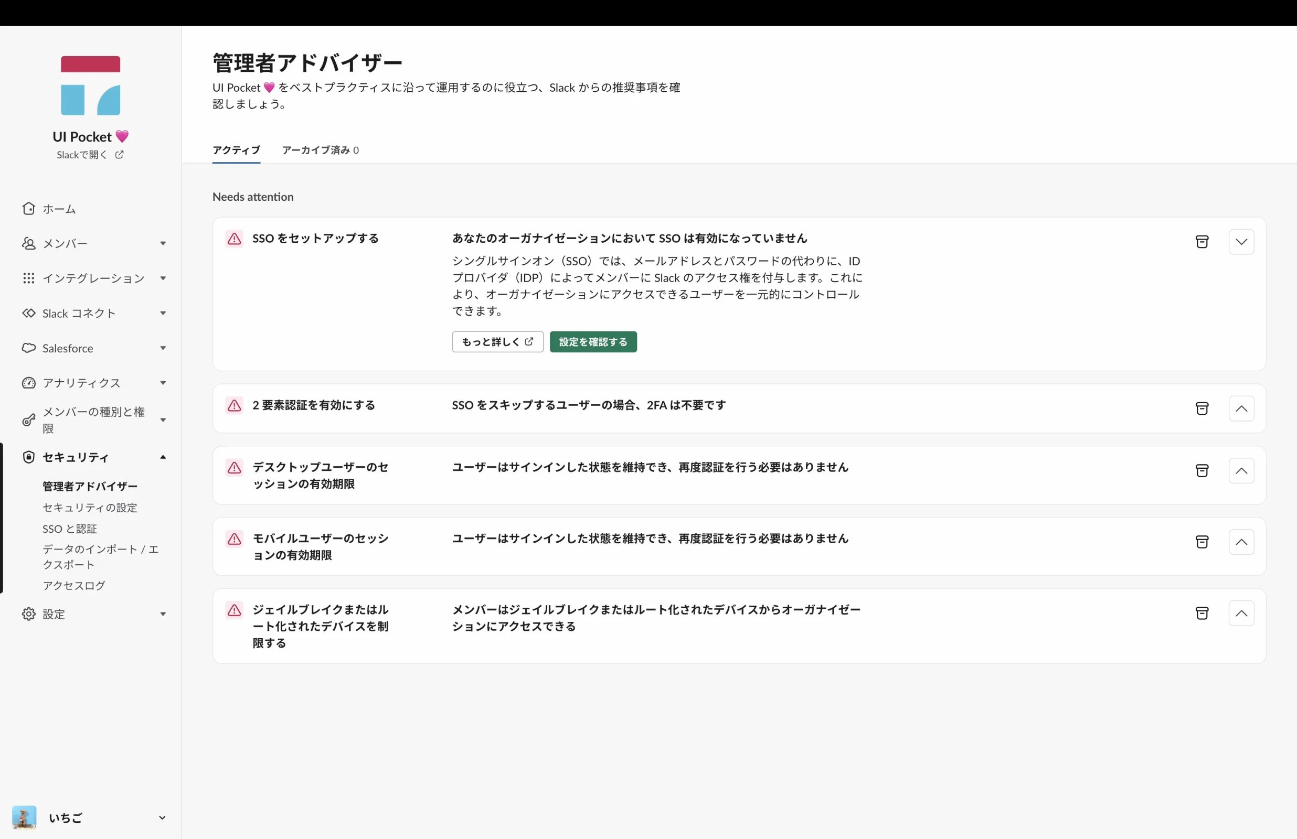Click the warning icon on 2 要素認証を有効にする
This screenshot has width=1297, height=839.
[235, 405]
